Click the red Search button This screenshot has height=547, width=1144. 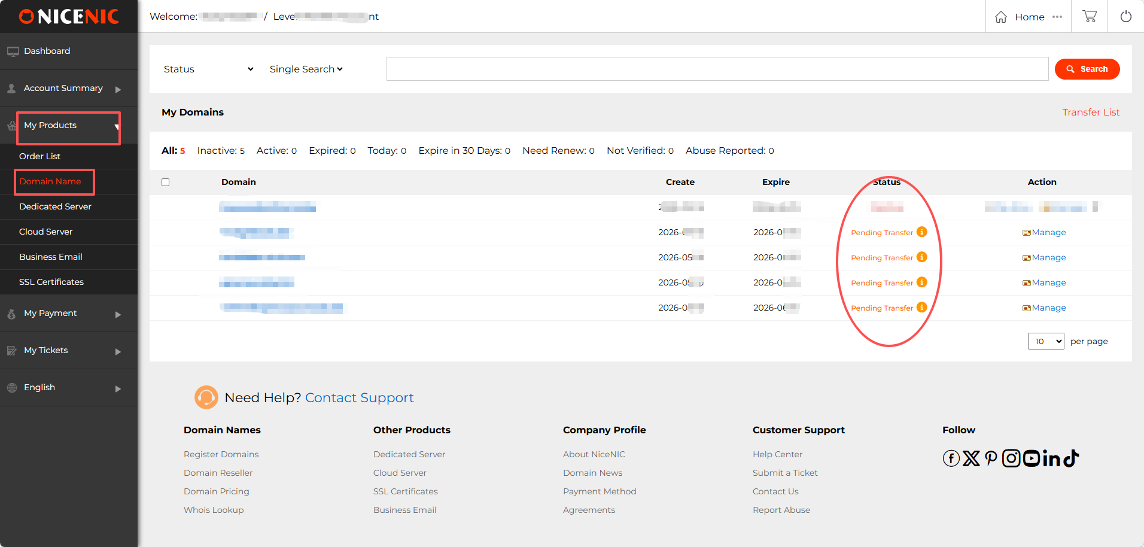point(1087,69)
